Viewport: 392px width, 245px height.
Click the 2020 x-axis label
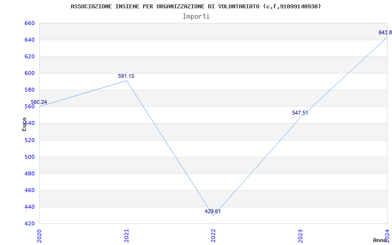[x=39, y=236]
